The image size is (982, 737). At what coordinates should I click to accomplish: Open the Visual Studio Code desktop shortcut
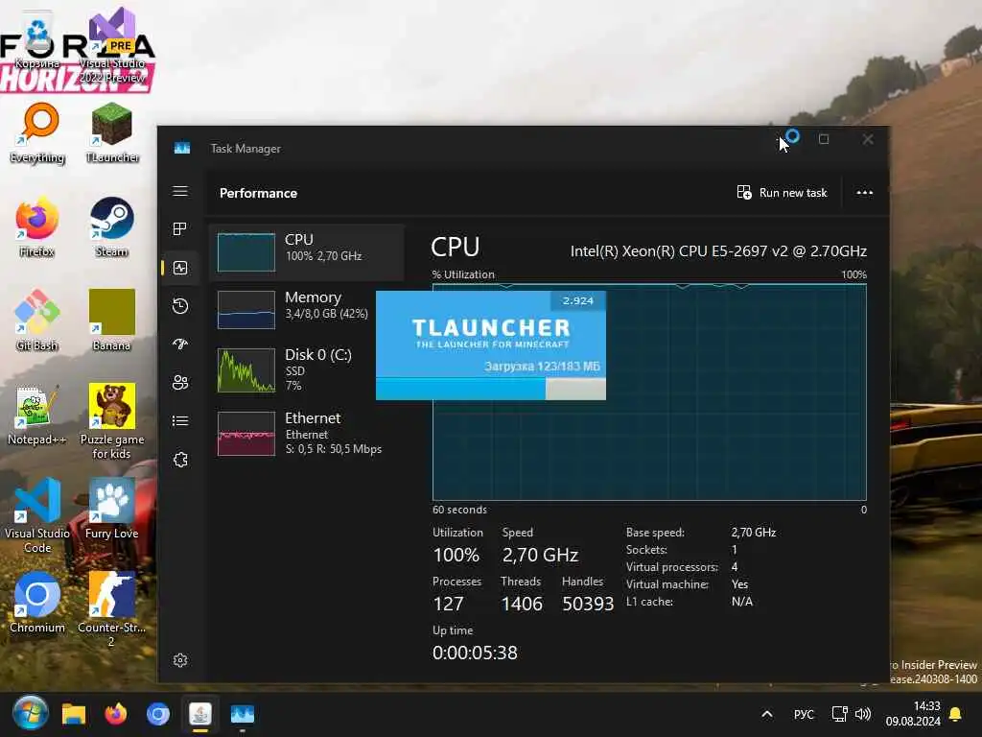pos(37,515)
